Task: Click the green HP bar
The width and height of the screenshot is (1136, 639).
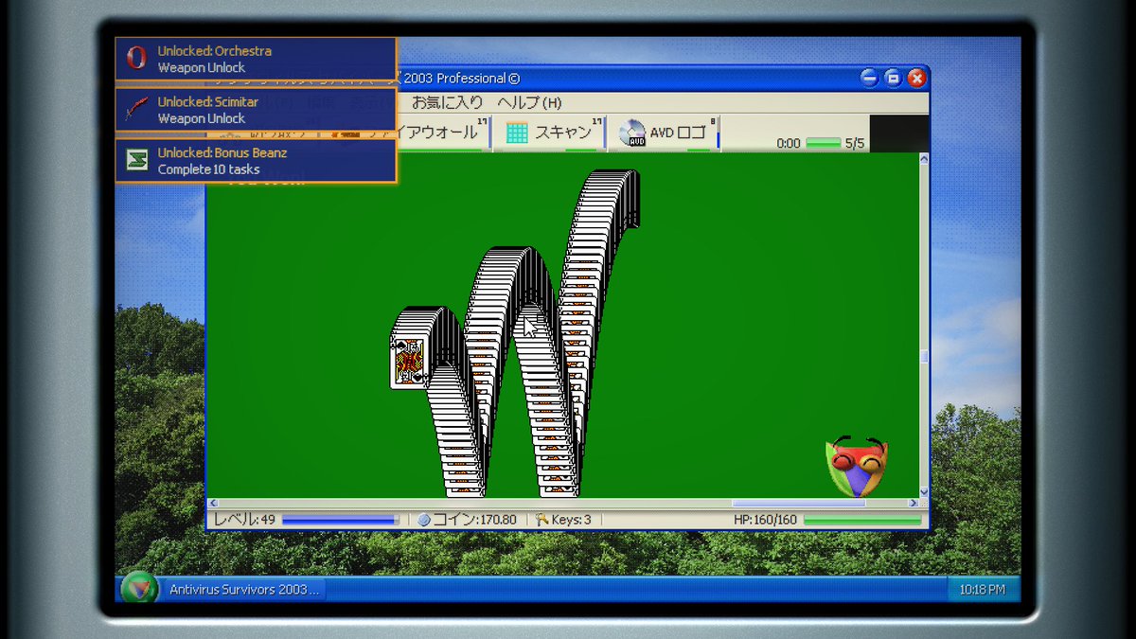Action: [x=862, y=520]
